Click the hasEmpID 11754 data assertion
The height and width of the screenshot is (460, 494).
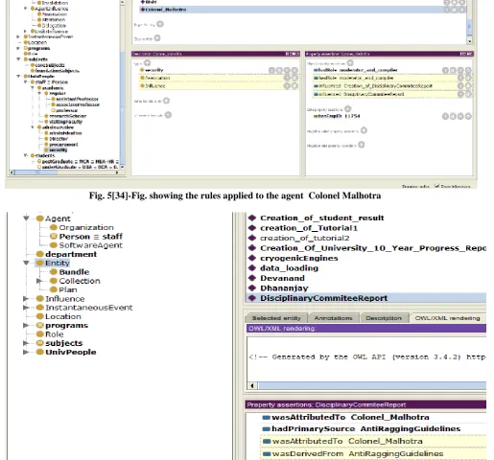[x=337, y=116]
